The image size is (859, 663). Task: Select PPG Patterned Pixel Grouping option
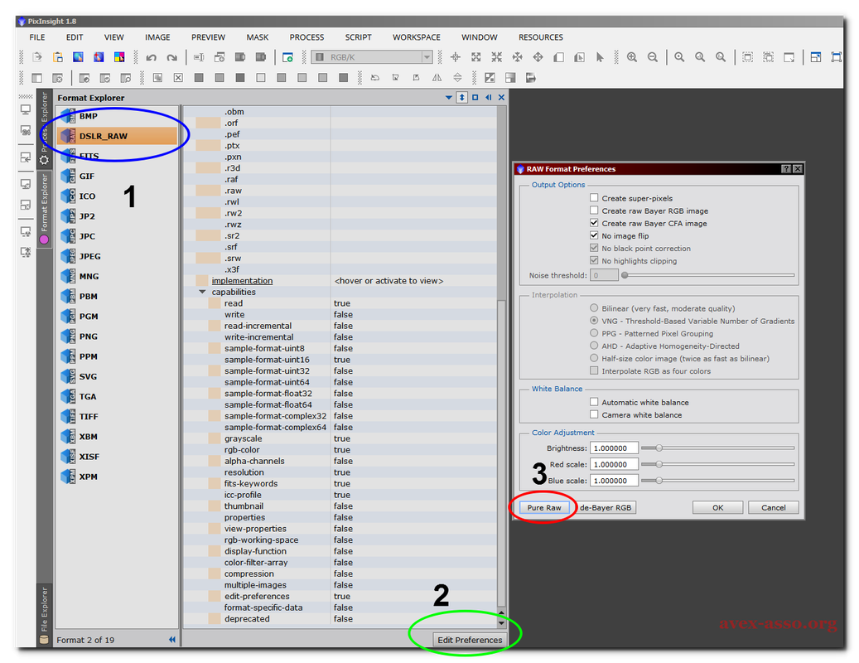pyautogui.click(x=594, y=333)
